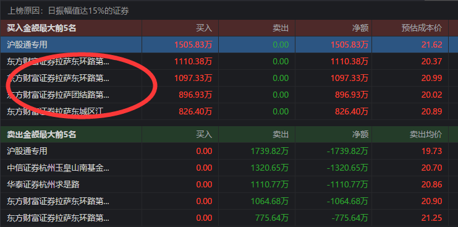Screen dimensions: 458x227
Task: Click 826.40万 in the 买入 column
Action: tap(195, 111)
